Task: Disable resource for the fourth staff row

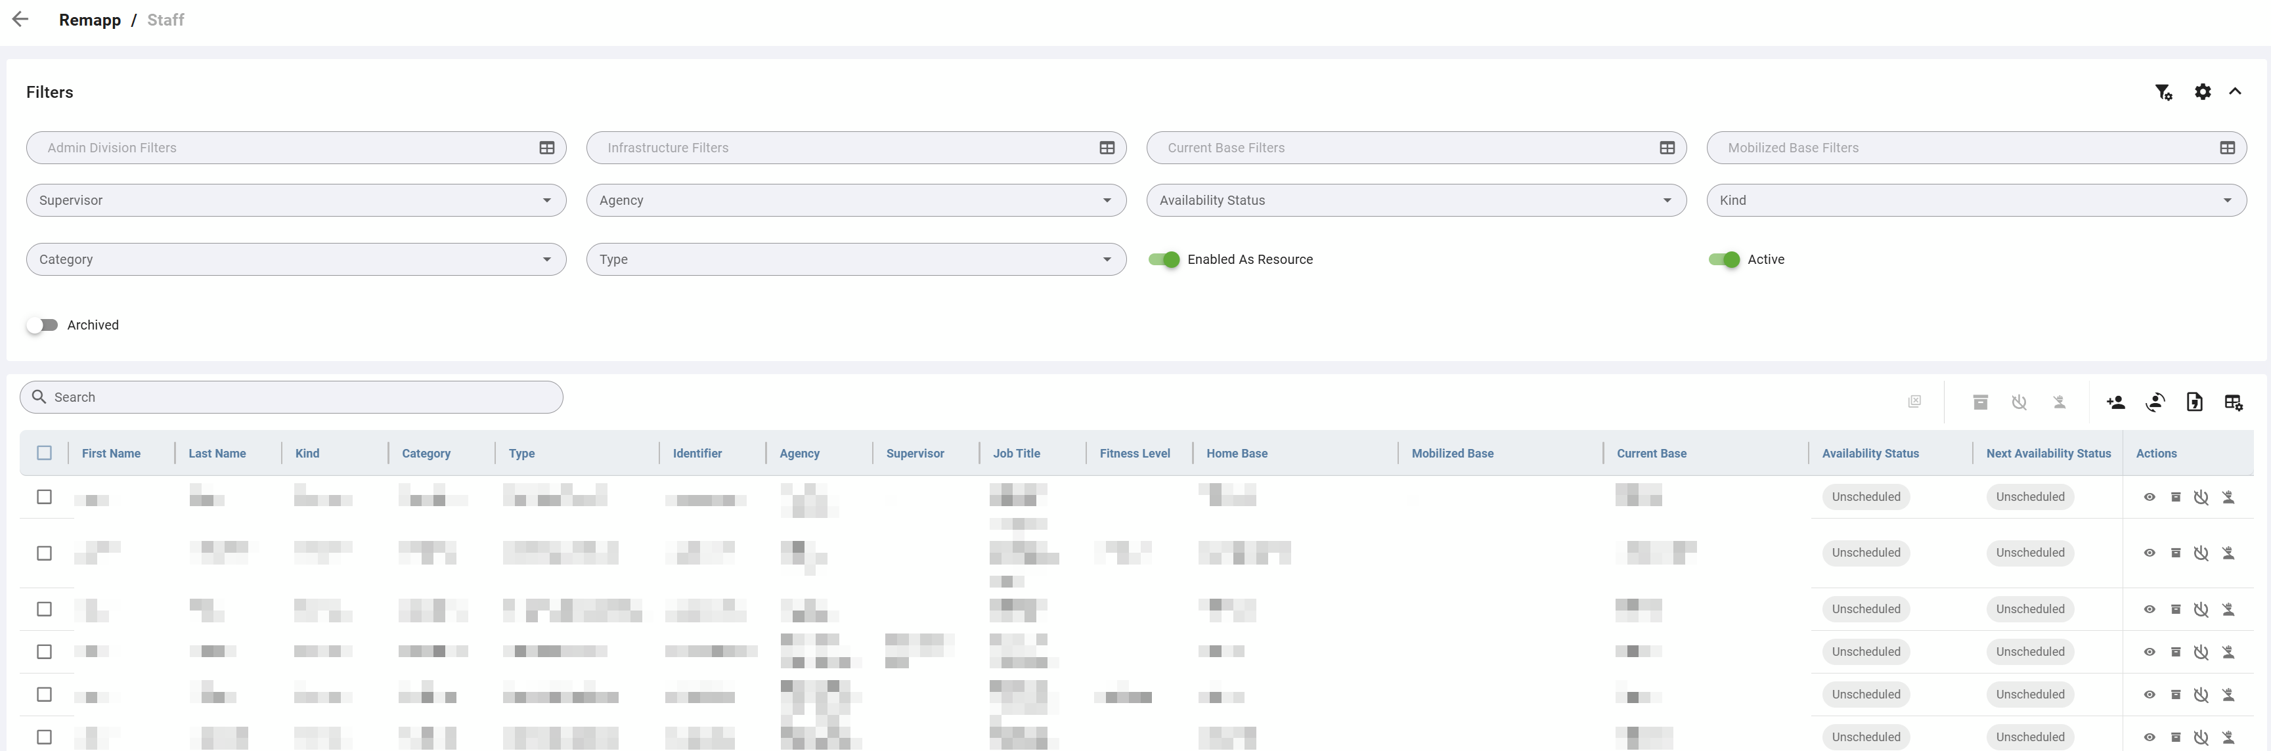Action: [2228, 653]
